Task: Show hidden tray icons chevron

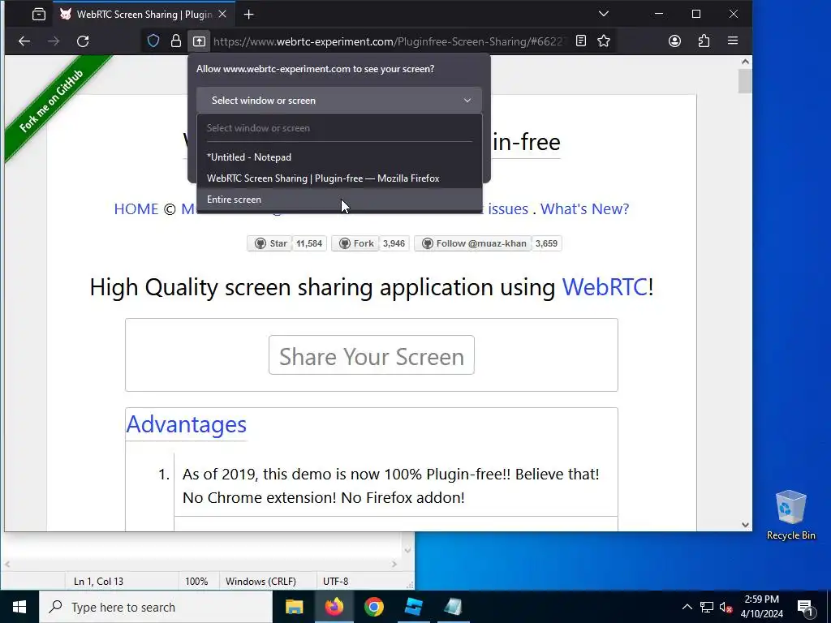Action: 687,607
